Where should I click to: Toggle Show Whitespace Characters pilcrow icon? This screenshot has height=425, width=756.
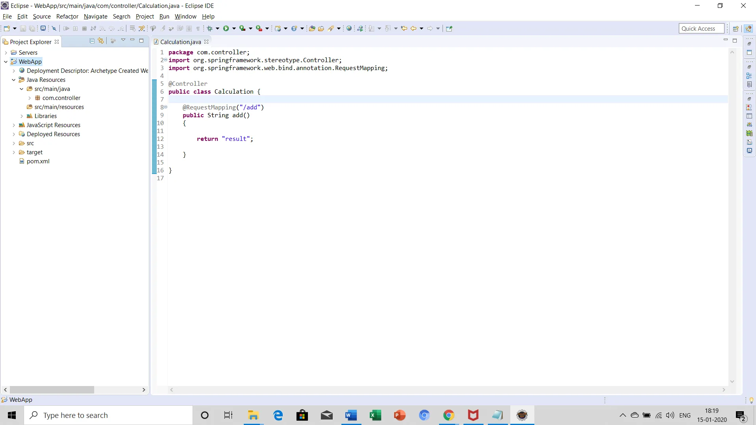[198, 28]
